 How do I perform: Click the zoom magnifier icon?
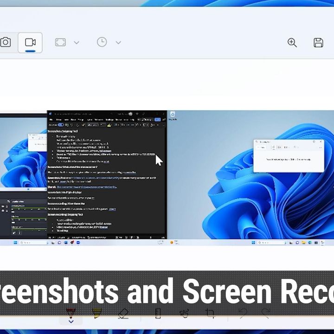click(x=292, y=43)
